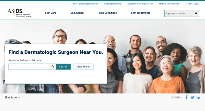Click the ASDS logo
Viewport: 205px width, 111px height.
tap(19, 13)
